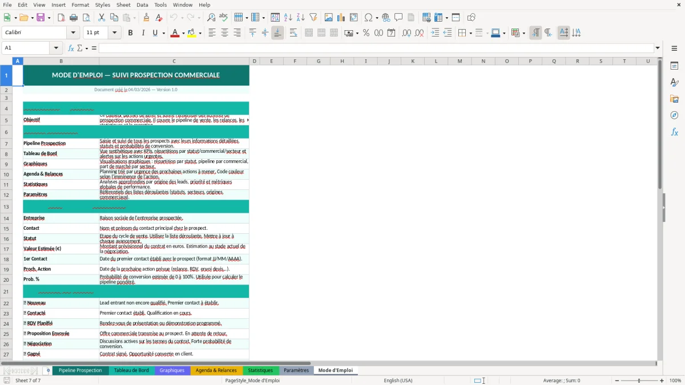The height and width of the screenshot is (385, 685).
Task: Click the formula input line
Action: 376,48
